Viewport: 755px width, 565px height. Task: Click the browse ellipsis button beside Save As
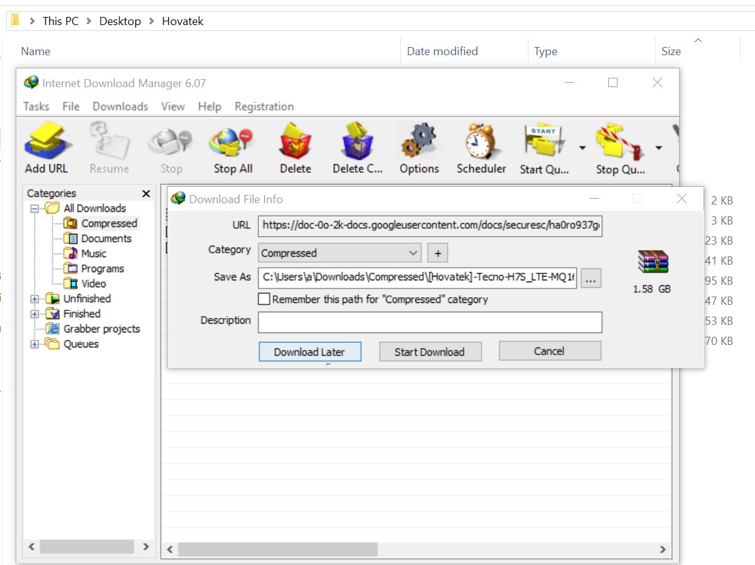click(591, 278)
